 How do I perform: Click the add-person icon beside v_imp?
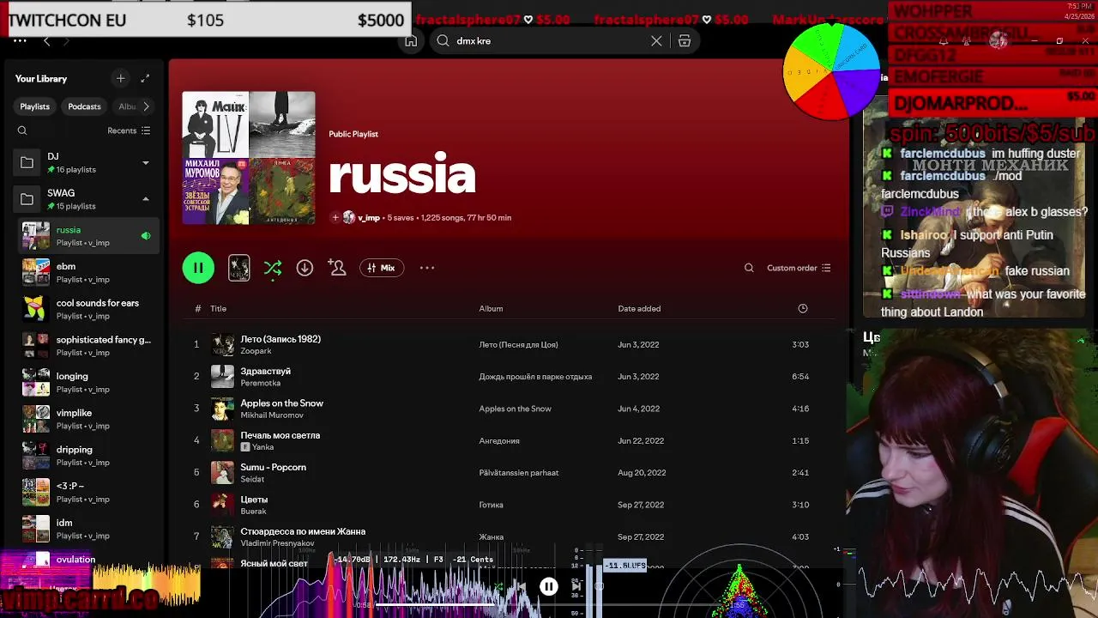335,218
